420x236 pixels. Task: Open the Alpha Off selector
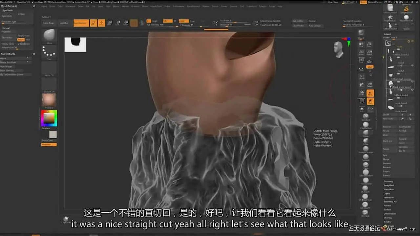49,69
